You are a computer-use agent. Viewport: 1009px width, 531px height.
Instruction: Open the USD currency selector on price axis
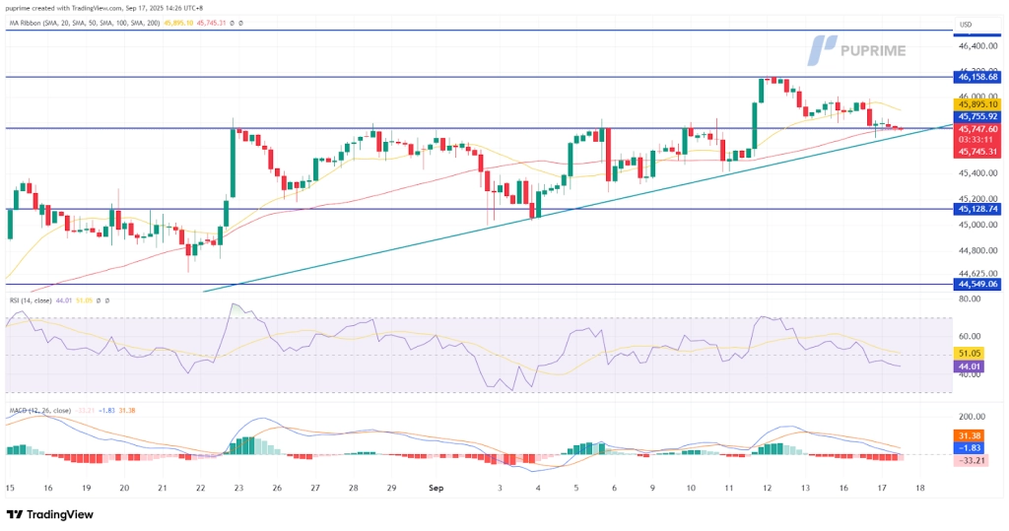click(x=967, y=25)
